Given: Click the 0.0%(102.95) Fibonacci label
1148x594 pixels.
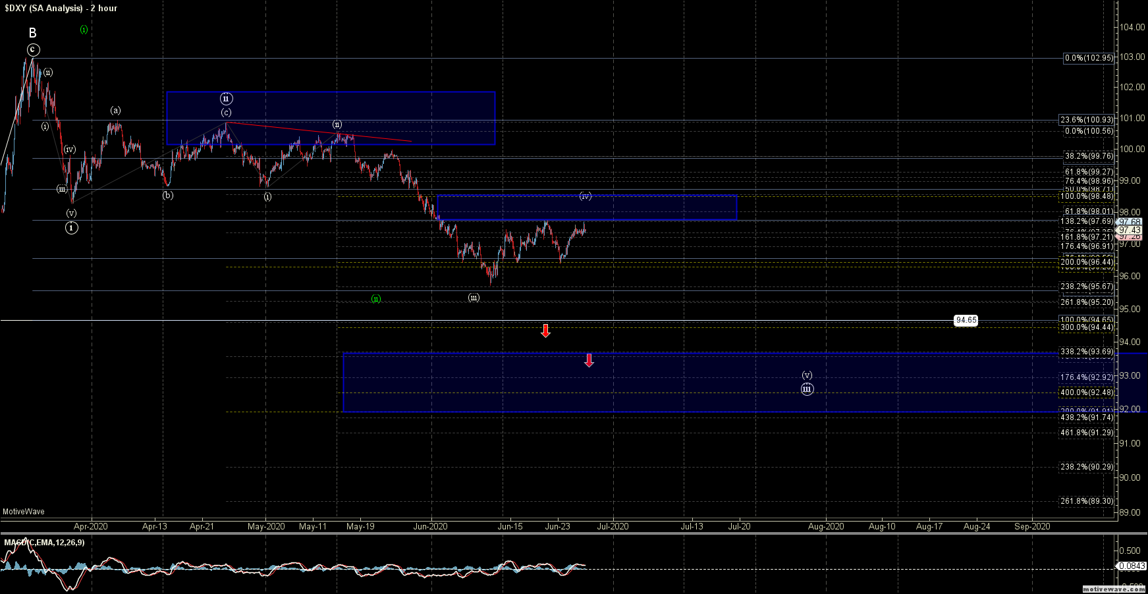Looking at the screenshot, I should (x=1089, y=58).
